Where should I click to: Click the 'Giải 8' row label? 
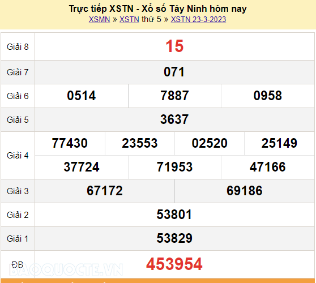click(x=18, y=47)
